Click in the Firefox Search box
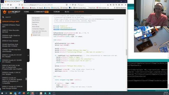Image resolution: width=169 pixels, height=95 pixels. pyautogui.click(x=89, y=5)
